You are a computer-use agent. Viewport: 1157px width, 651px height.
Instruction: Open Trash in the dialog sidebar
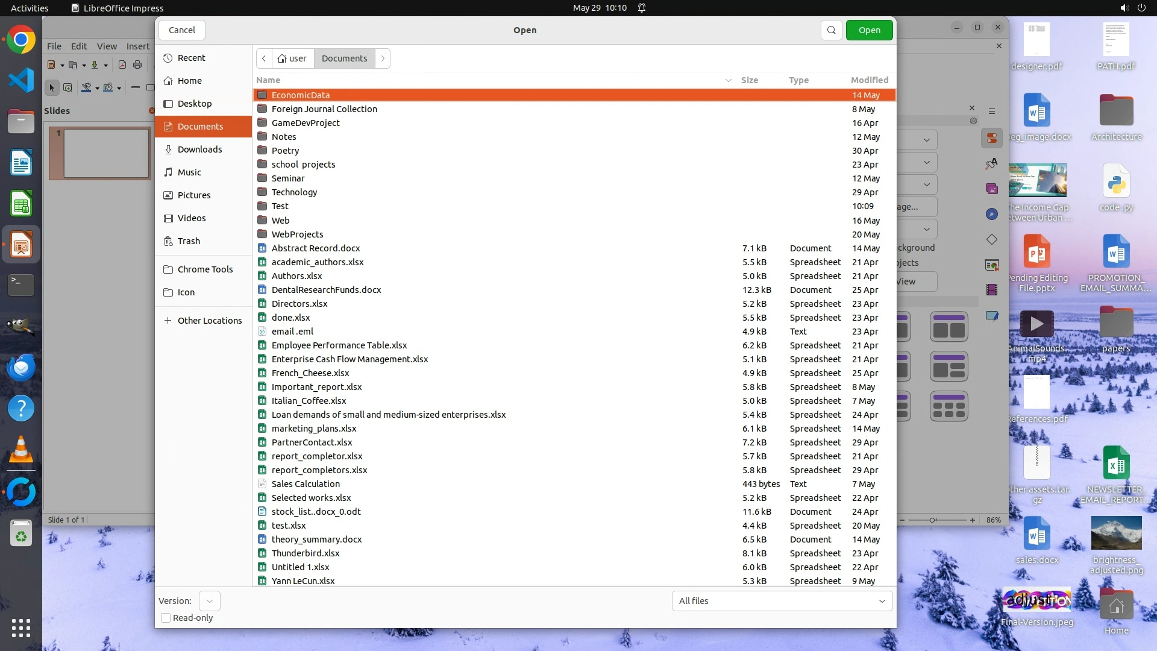[189, 241]
